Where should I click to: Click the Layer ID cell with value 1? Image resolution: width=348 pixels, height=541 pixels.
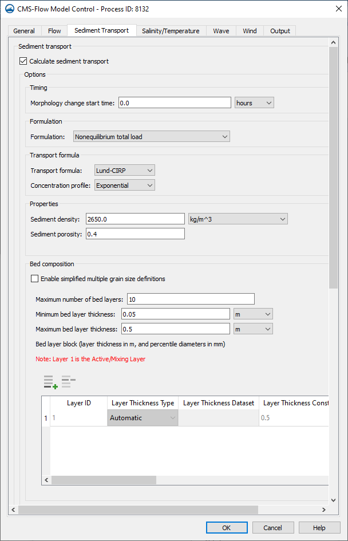pos(78,418)
